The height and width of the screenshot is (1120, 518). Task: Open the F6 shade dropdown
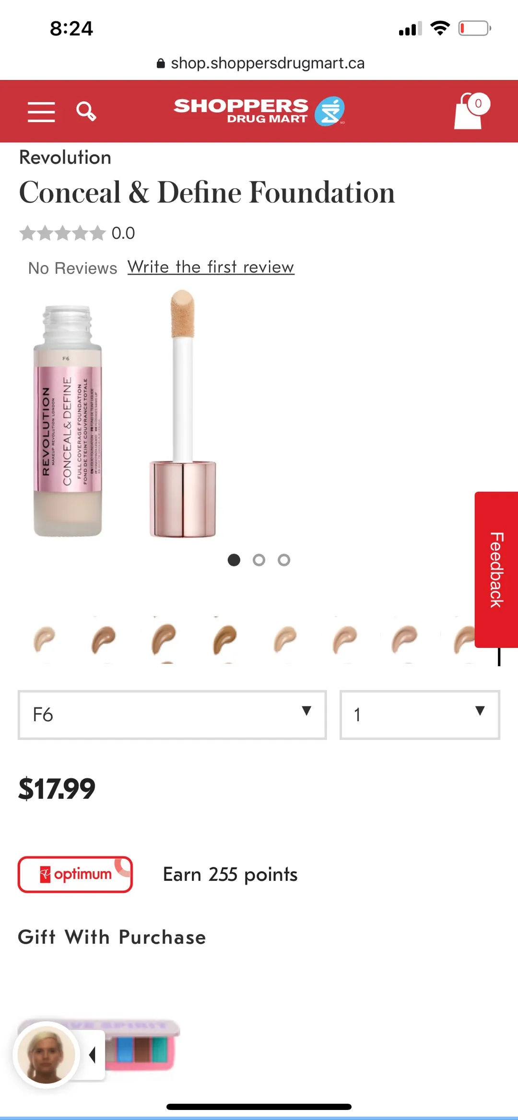[x=172, y=715]
